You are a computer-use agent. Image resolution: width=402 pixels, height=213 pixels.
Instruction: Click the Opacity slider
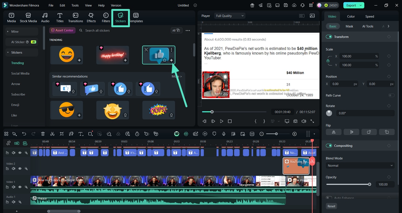pyautogui.click(x=349, y=184)
